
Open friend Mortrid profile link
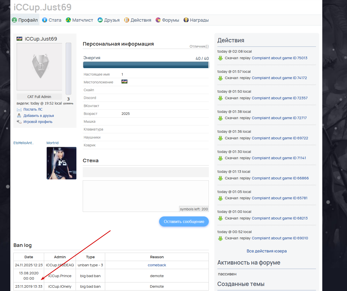(52, 143)
